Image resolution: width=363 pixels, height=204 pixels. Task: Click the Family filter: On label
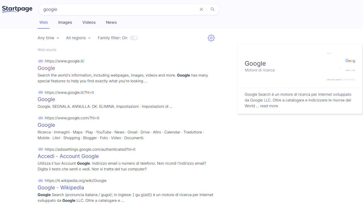click(x=113, y=38)
